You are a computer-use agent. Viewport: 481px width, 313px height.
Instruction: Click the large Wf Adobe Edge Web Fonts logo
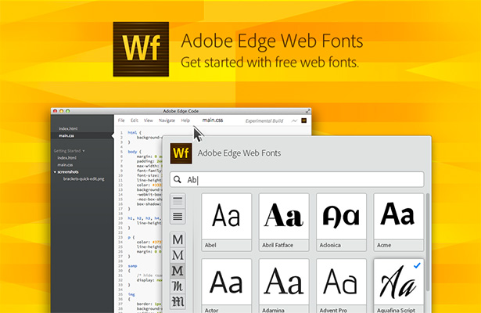tap(141, 49)
